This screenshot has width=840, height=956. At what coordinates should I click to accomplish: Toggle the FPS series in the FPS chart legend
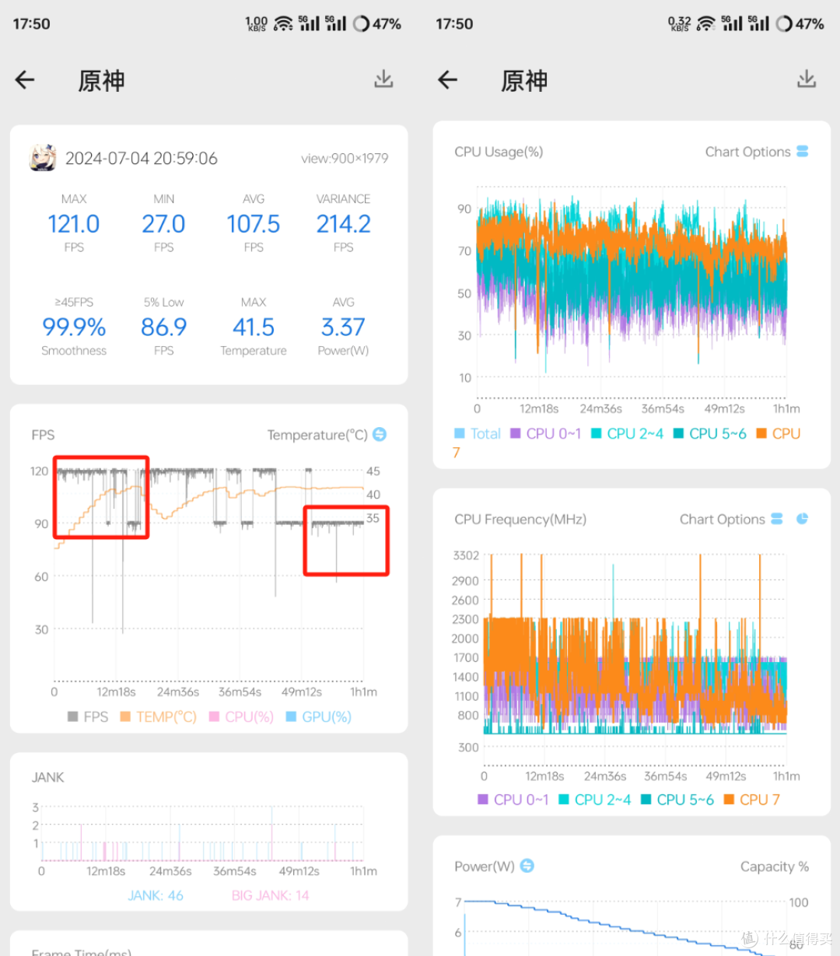click(88, 716)
